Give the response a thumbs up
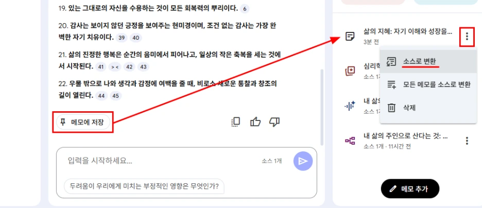Viewport: 482px width, 208px height. 255,123
